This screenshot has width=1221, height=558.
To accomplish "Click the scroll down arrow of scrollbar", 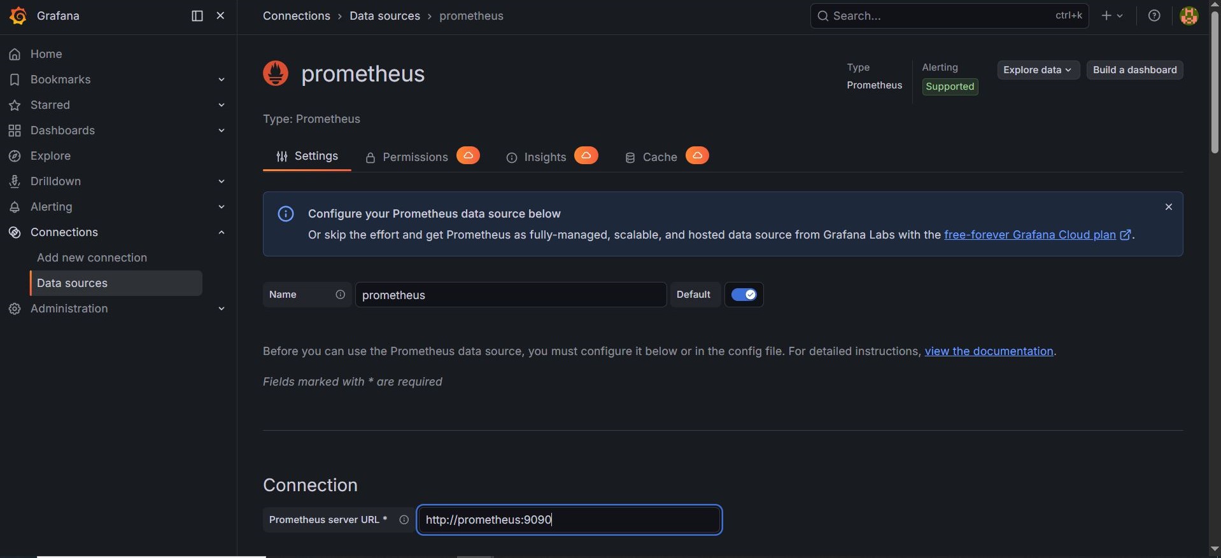I will [x=1215, y=549].
